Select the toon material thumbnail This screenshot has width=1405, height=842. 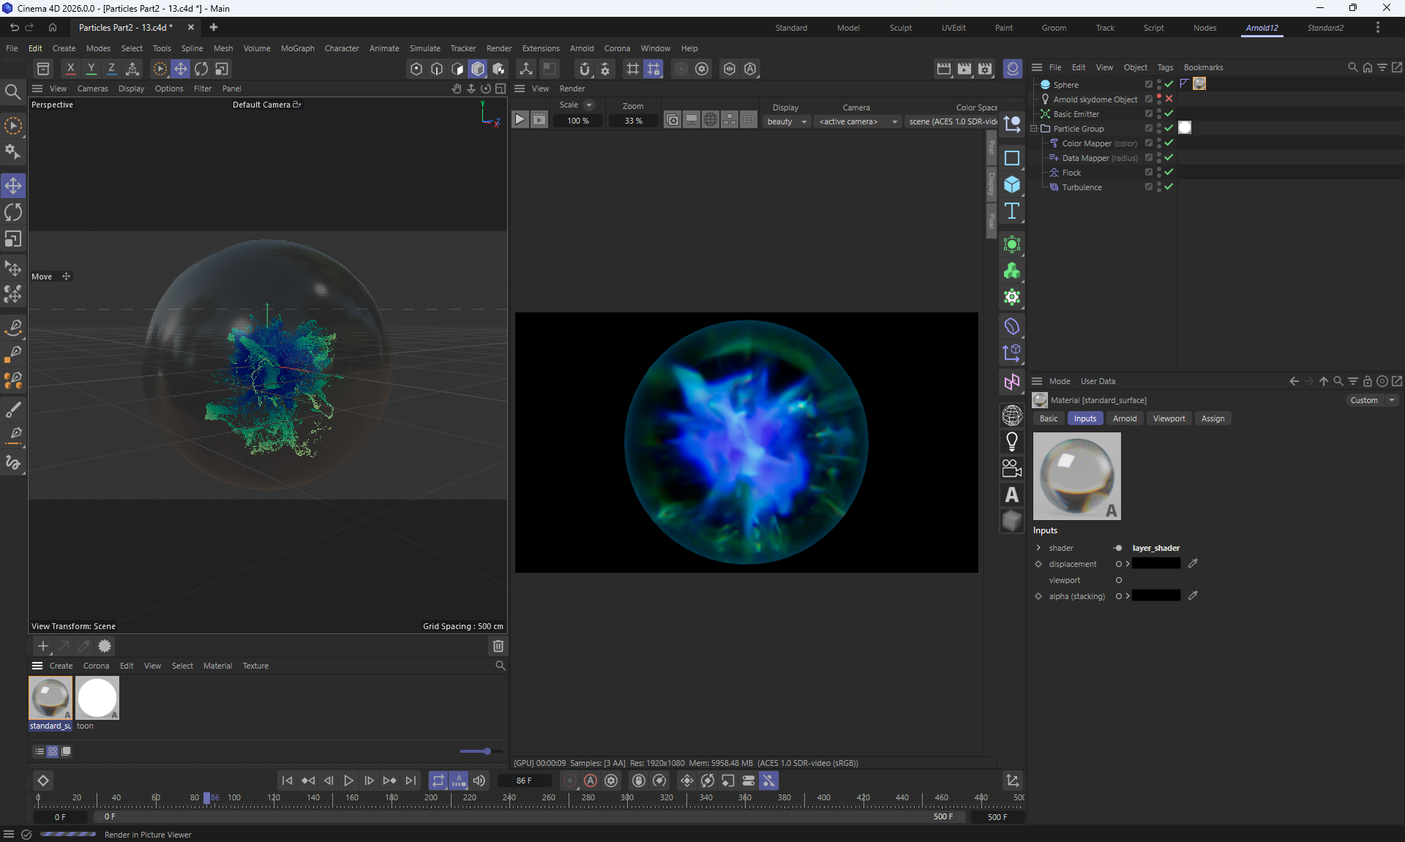tap(97, 698)
